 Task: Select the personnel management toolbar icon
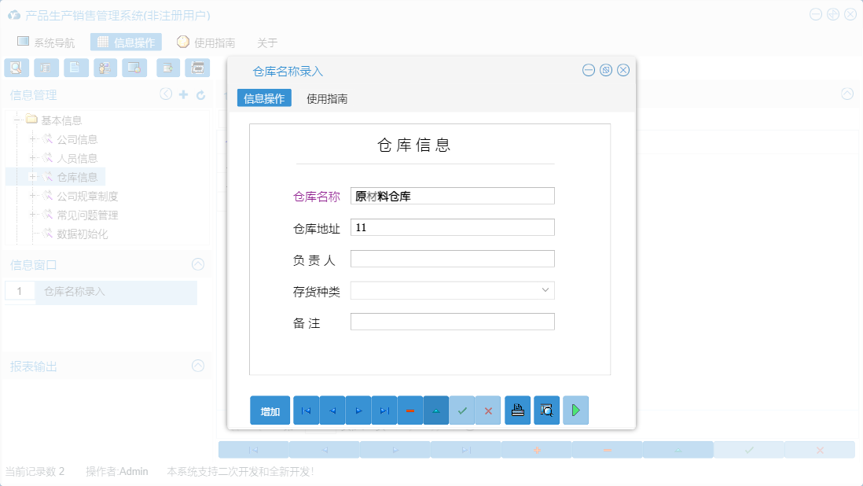pyautogui.click(x=105, y=68)
